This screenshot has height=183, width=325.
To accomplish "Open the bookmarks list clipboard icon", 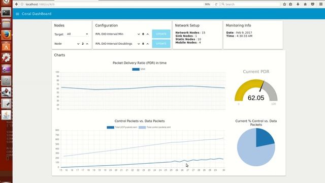I will (x=290, y=4).
